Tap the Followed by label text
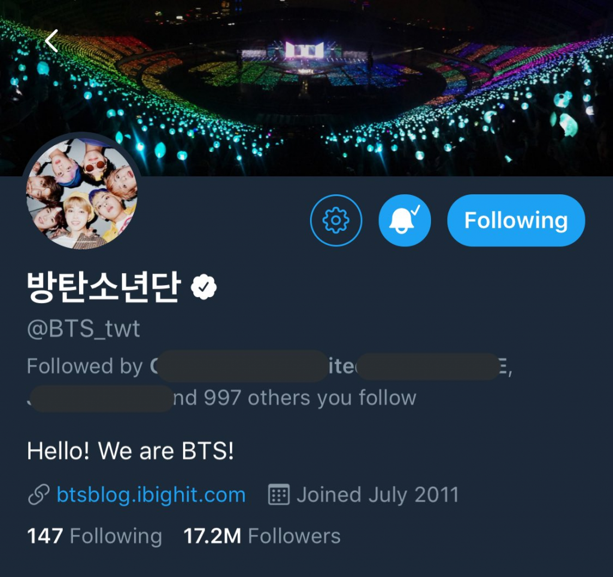The image size is (613, 577). 85,366
